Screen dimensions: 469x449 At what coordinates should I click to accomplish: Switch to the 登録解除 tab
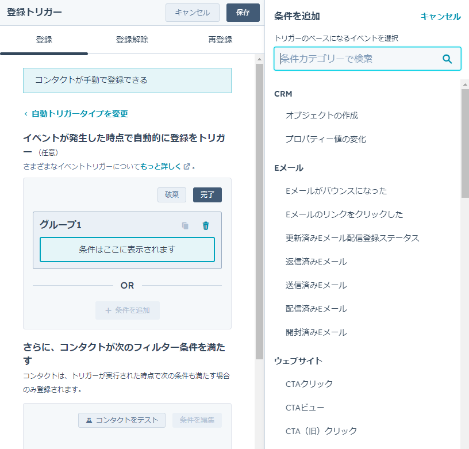(132, 40)
